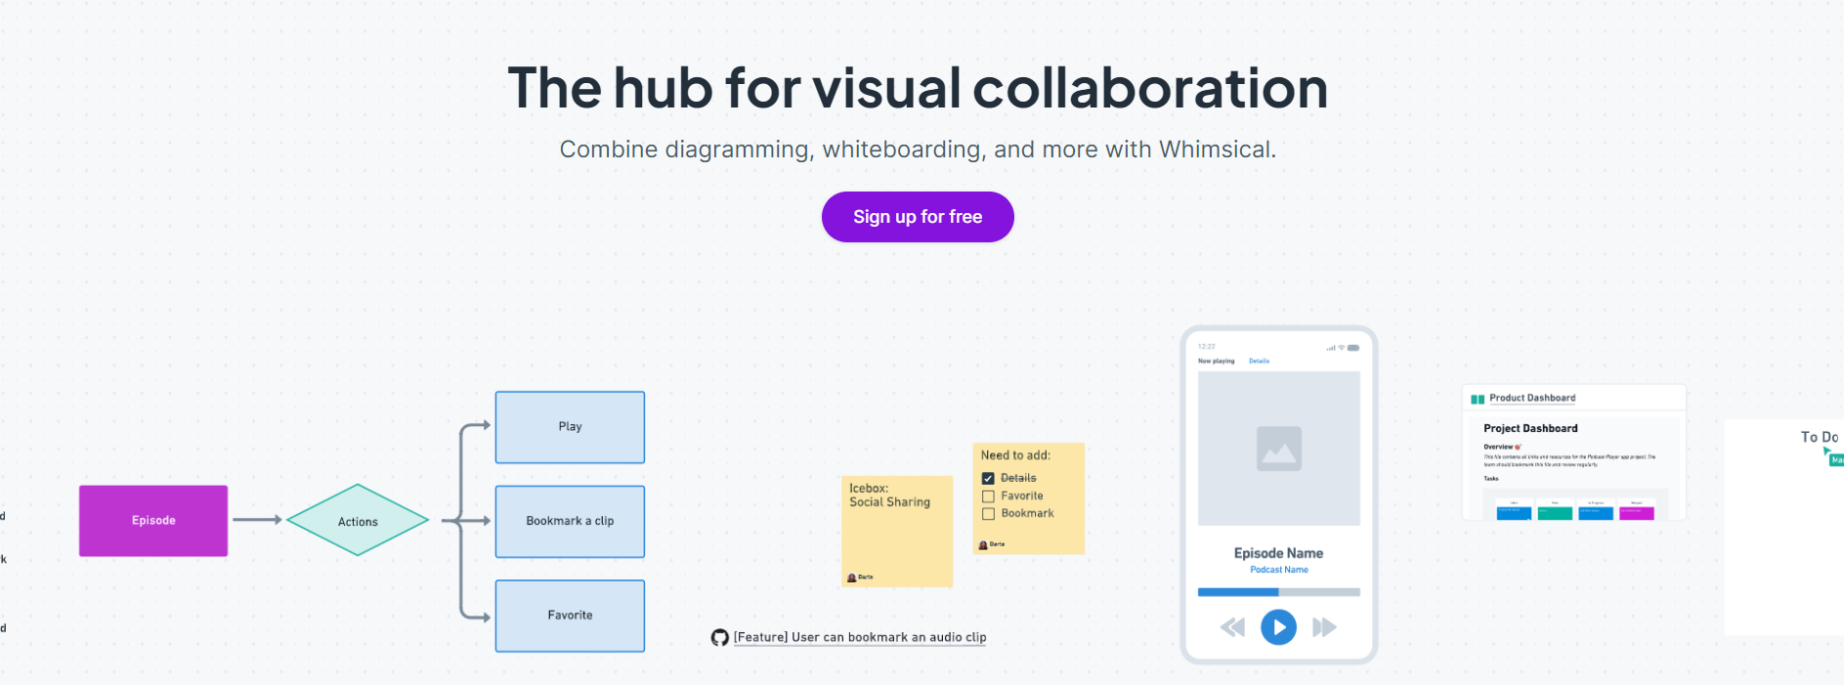Click the episode progress bar
Screen dimensions: 1844x685
tap(1278, 592)
